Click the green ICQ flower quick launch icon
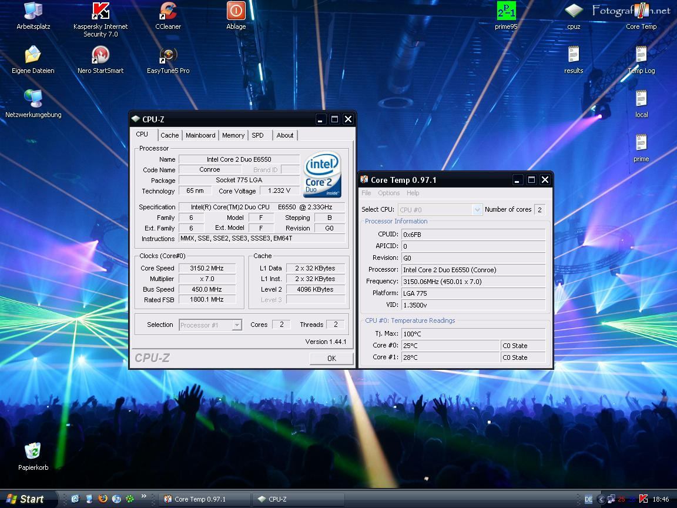The height and width of the screenshot is (508, 677). click(129, 499)
